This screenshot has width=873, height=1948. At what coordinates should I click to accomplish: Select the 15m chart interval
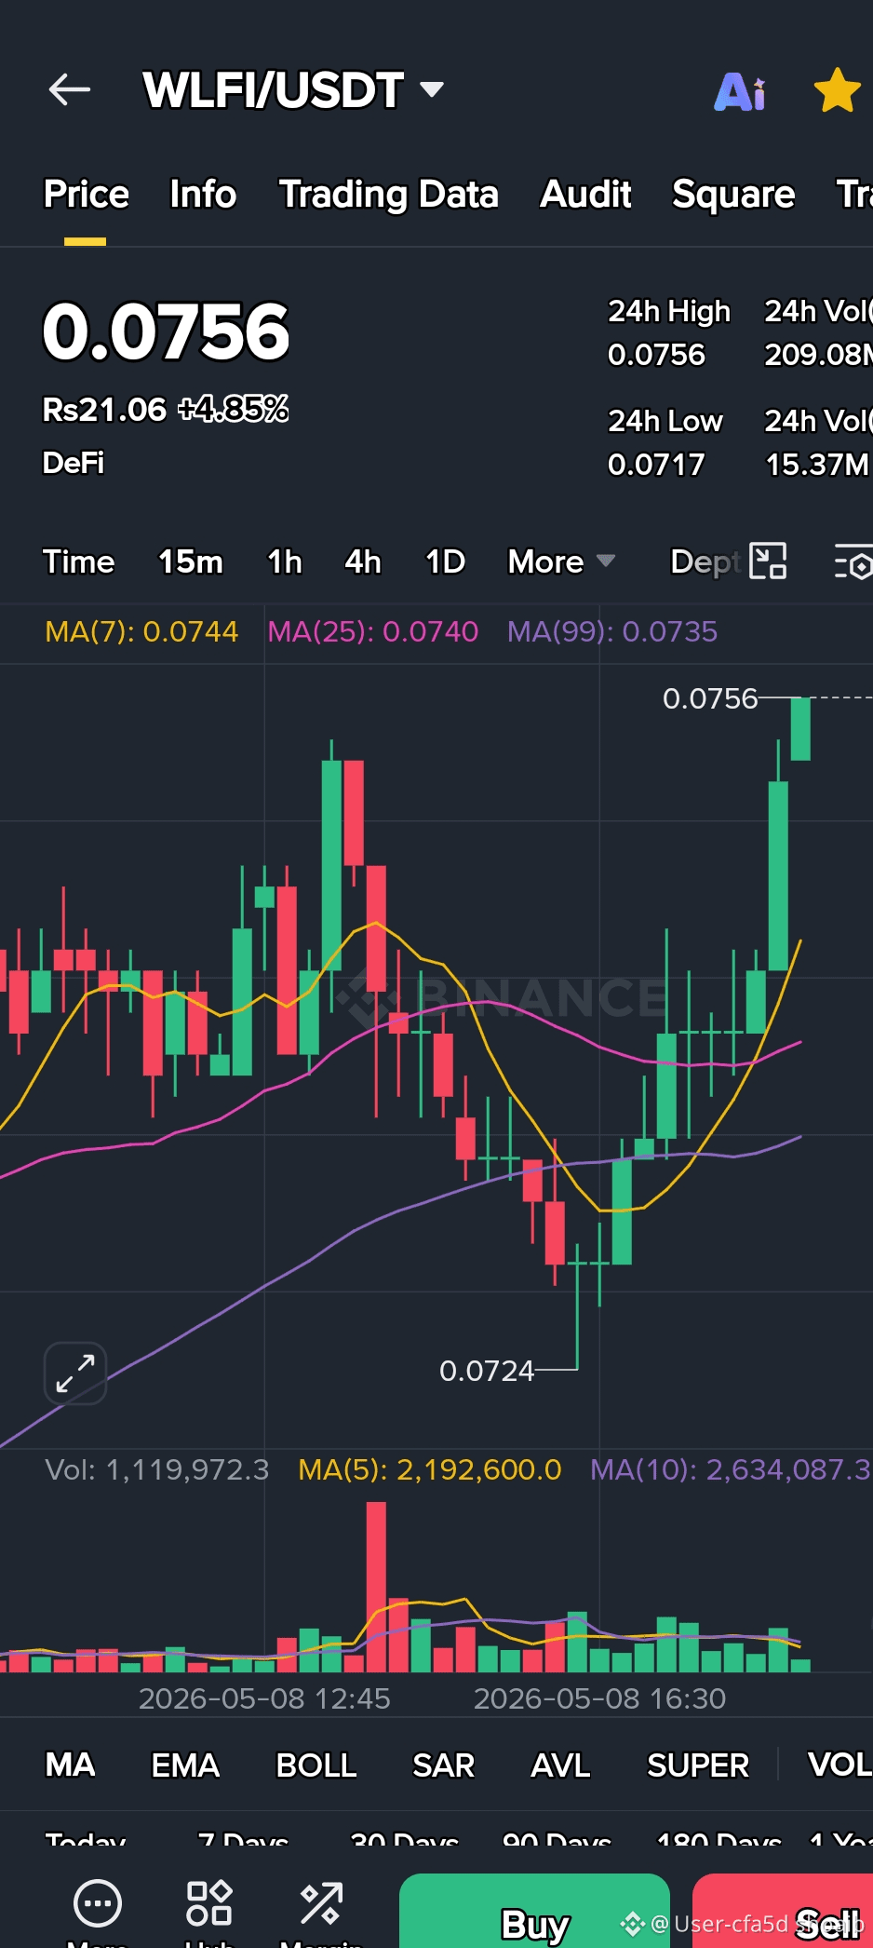191,561
